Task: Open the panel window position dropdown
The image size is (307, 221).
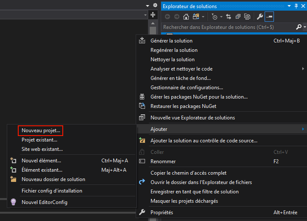Action: click(x=289, y=6)
